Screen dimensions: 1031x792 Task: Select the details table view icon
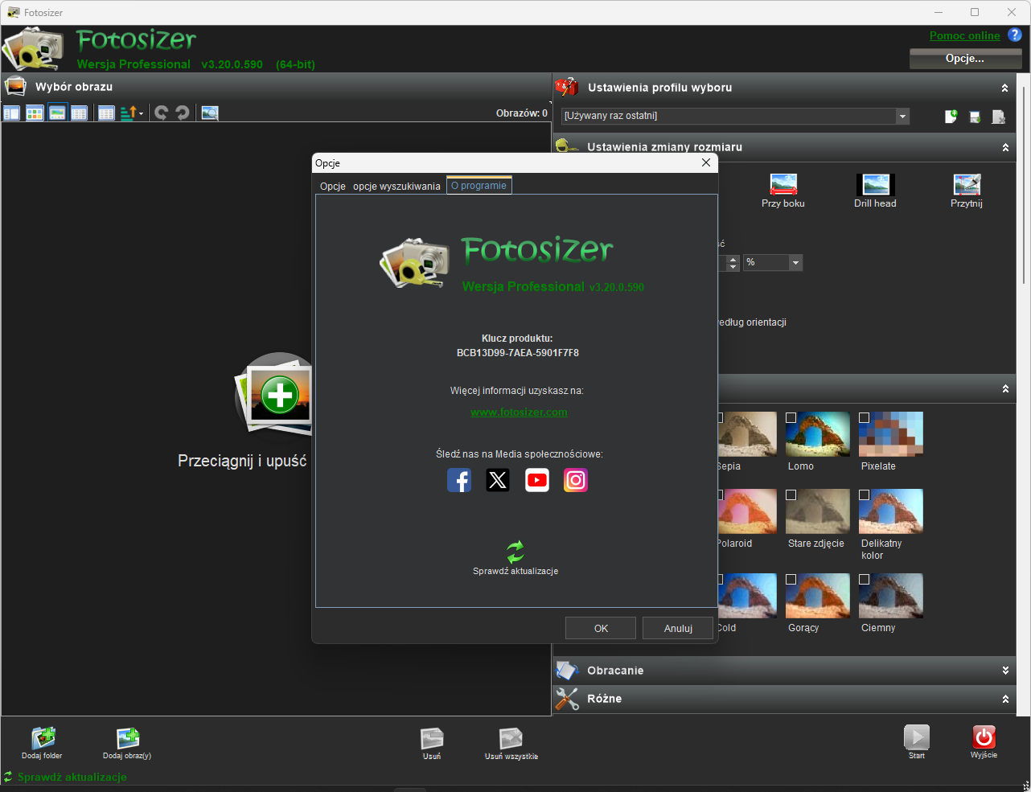(x=106, y=113)
